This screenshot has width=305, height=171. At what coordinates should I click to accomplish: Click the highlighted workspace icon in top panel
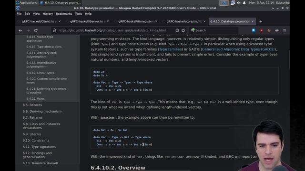click(x=224, y=3)
